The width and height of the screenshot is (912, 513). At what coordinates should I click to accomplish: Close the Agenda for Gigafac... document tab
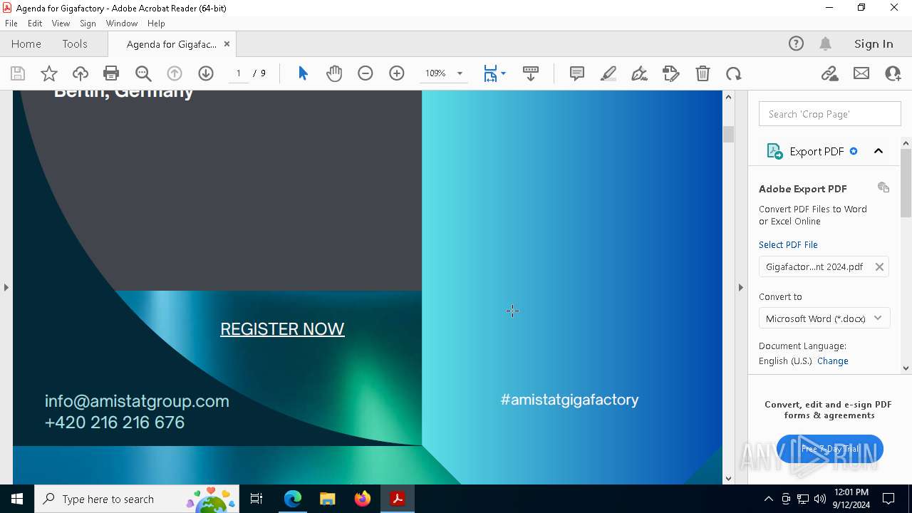[x=227, y=43]
